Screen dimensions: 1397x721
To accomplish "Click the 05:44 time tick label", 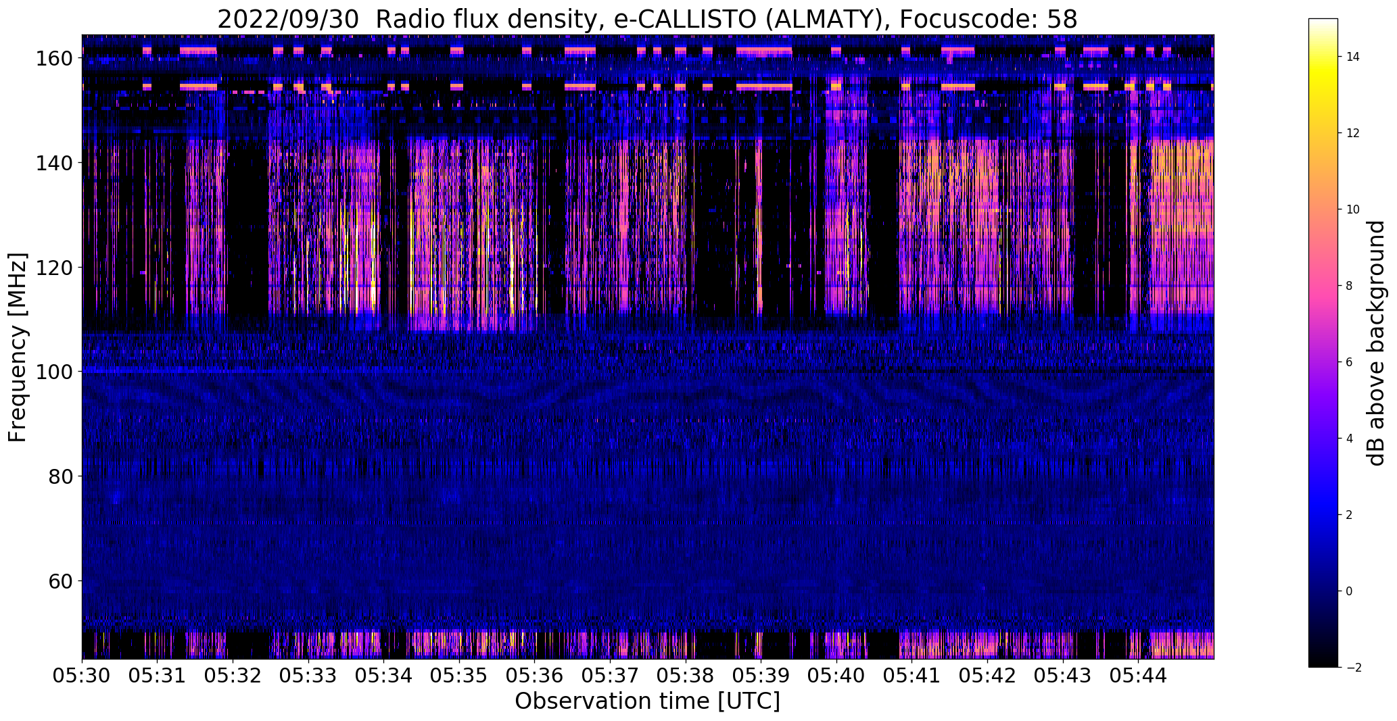I will [x=1138, y=676].
